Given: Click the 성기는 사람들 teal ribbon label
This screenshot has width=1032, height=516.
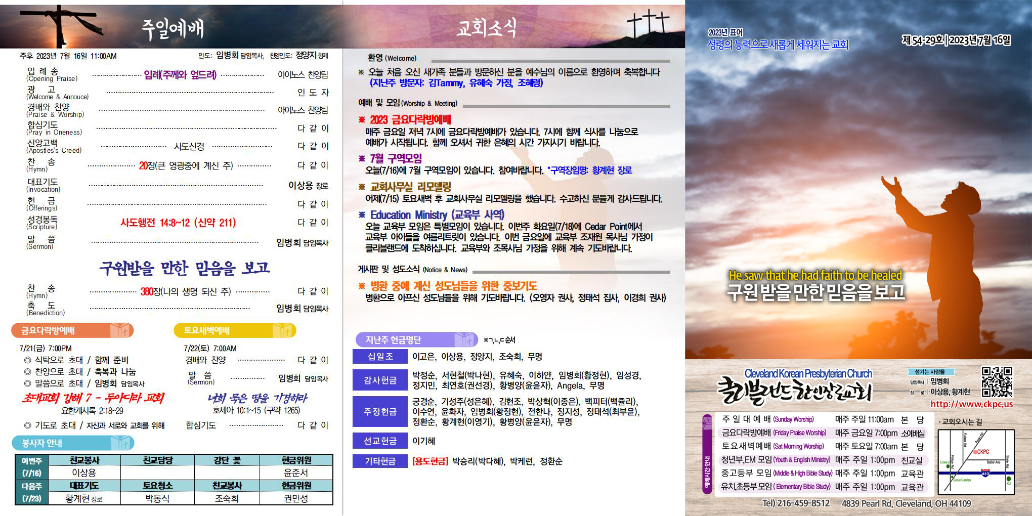Looking at the screenshot, I should click(x=929, y=372).
